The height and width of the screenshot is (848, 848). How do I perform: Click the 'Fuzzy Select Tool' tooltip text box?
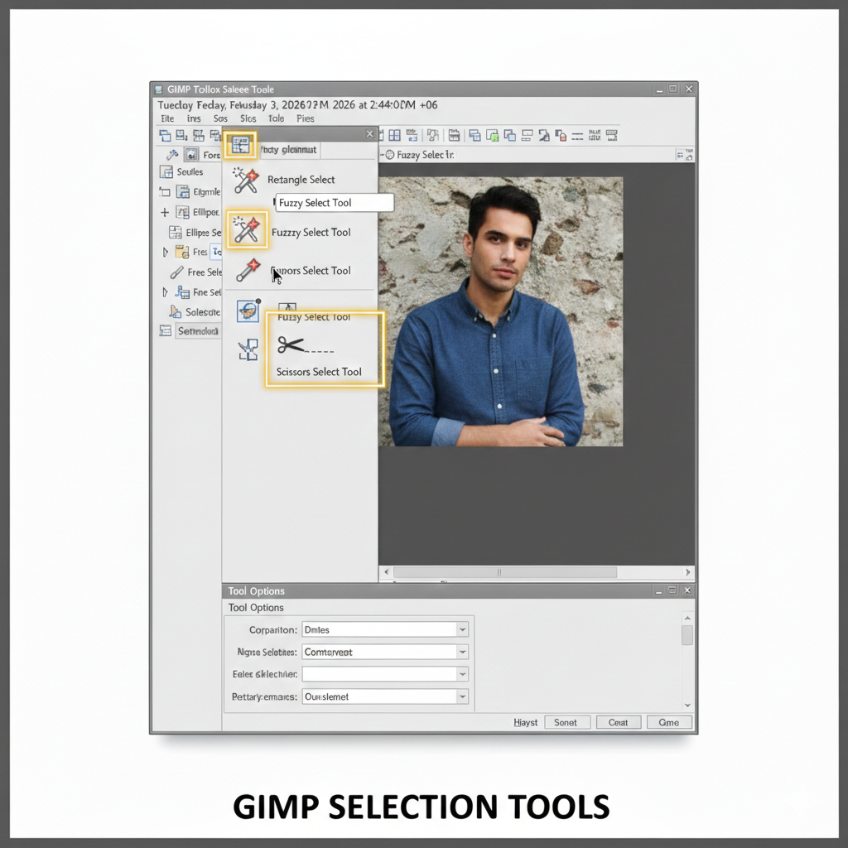click(x=335, y=203)
